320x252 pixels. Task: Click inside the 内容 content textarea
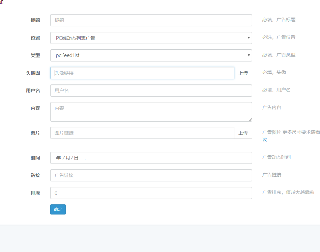(x=151, y=111)
